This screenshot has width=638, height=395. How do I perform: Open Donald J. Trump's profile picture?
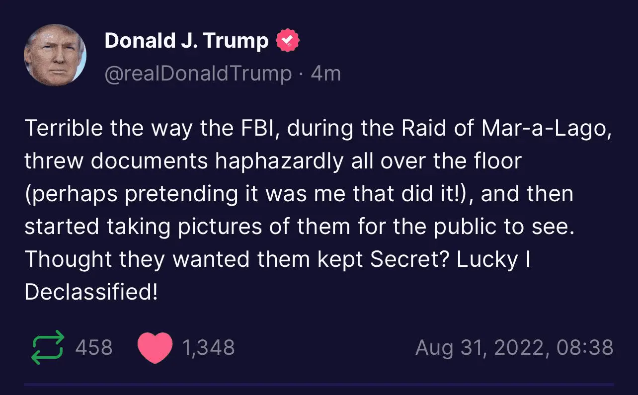[x=55, y=55]
